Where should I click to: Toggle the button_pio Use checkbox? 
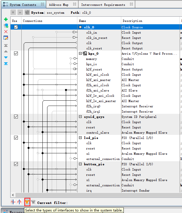pos(16,164)
